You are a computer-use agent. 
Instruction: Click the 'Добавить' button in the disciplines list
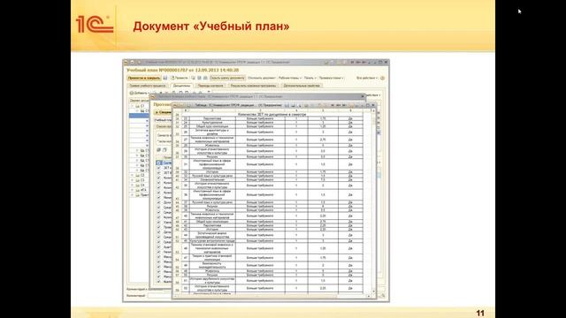(x=140, y=93)
